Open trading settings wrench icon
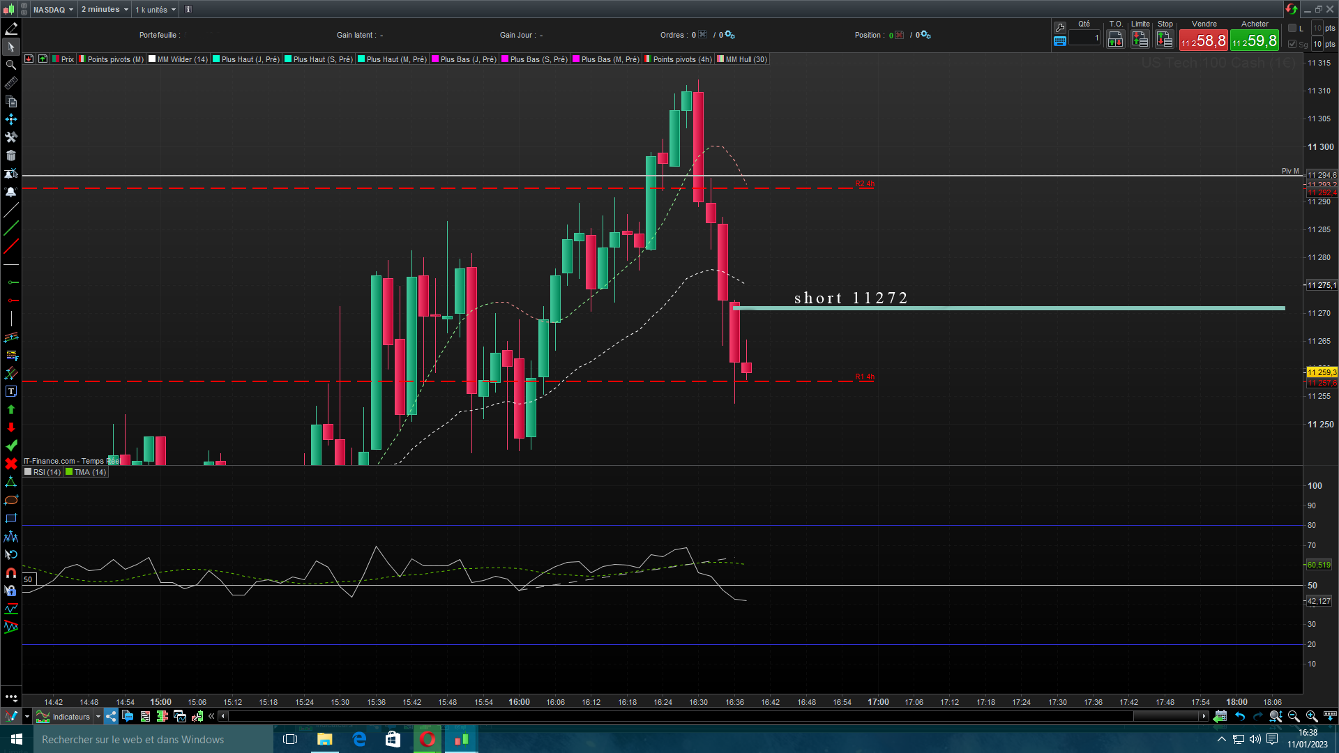The height and width of the screenshot is (753, 1339). pos(1059,27)
